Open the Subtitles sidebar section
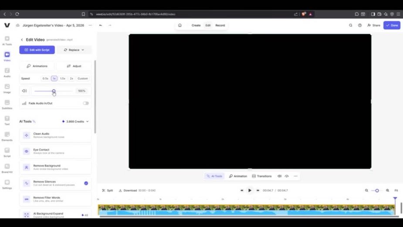This screenshot has height=227, width=403. (7, 104)
